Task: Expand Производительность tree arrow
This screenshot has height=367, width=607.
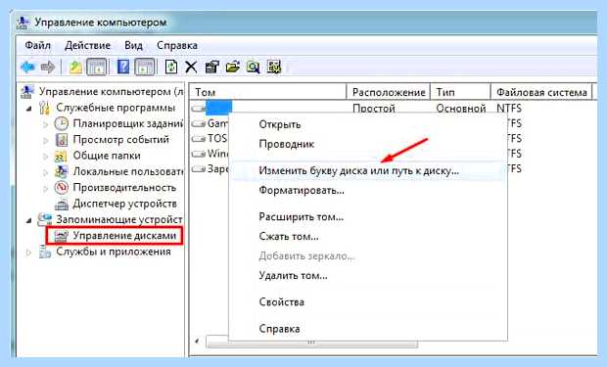Action: tap(45, 188)
